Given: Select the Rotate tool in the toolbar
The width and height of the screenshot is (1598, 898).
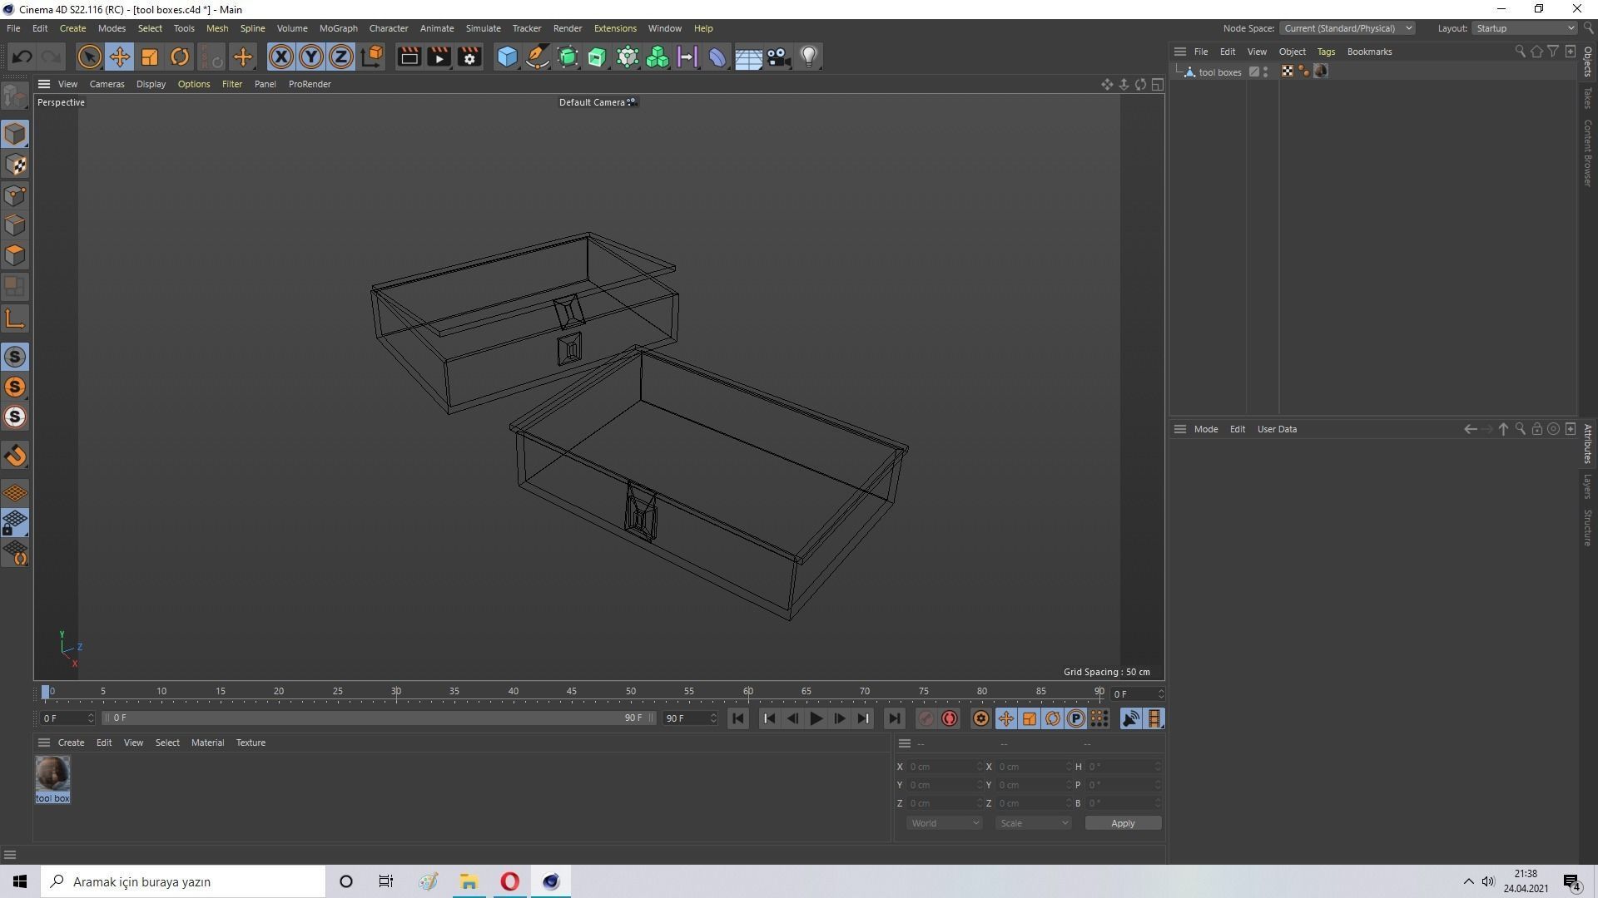Looking at the screenshot, I should [180, 57].
